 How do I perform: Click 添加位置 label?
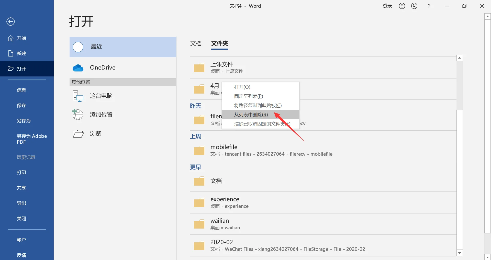(101, 115)
